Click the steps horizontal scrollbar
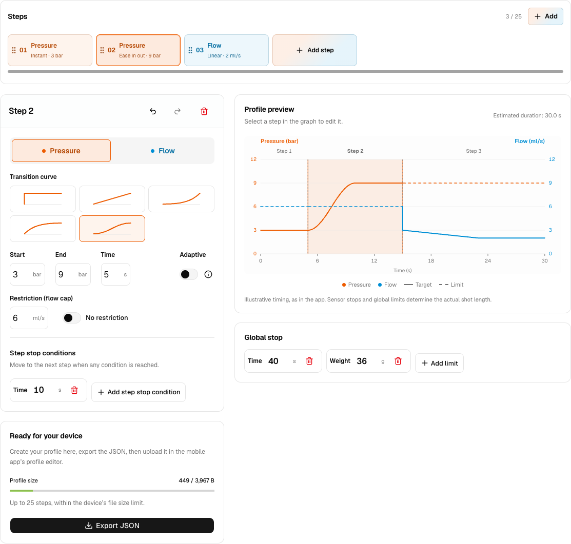The height and width of the screenshot is (544, 571). [x=285, y=72]
